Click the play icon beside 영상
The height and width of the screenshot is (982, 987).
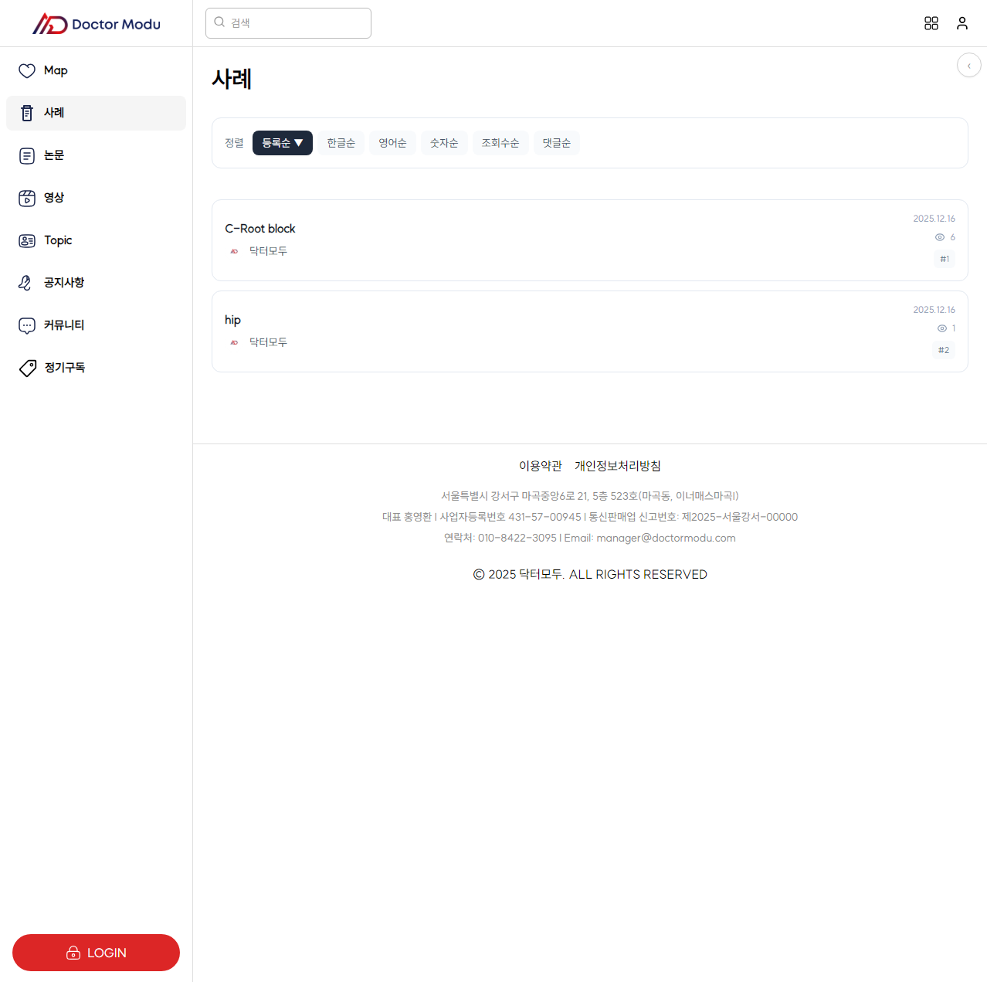27,199
